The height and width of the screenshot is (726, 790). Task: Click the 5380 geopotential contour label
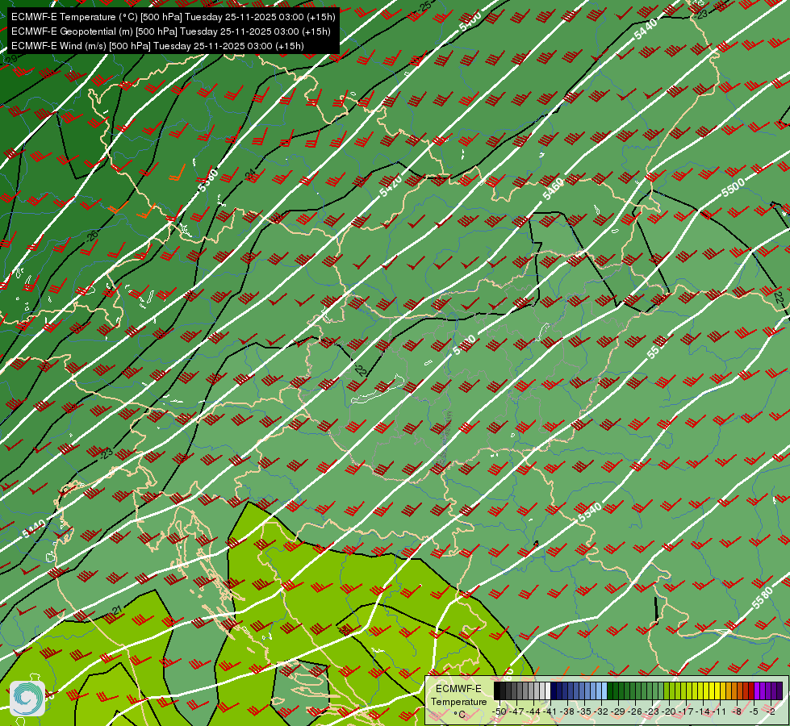click(x=208, y=181)
